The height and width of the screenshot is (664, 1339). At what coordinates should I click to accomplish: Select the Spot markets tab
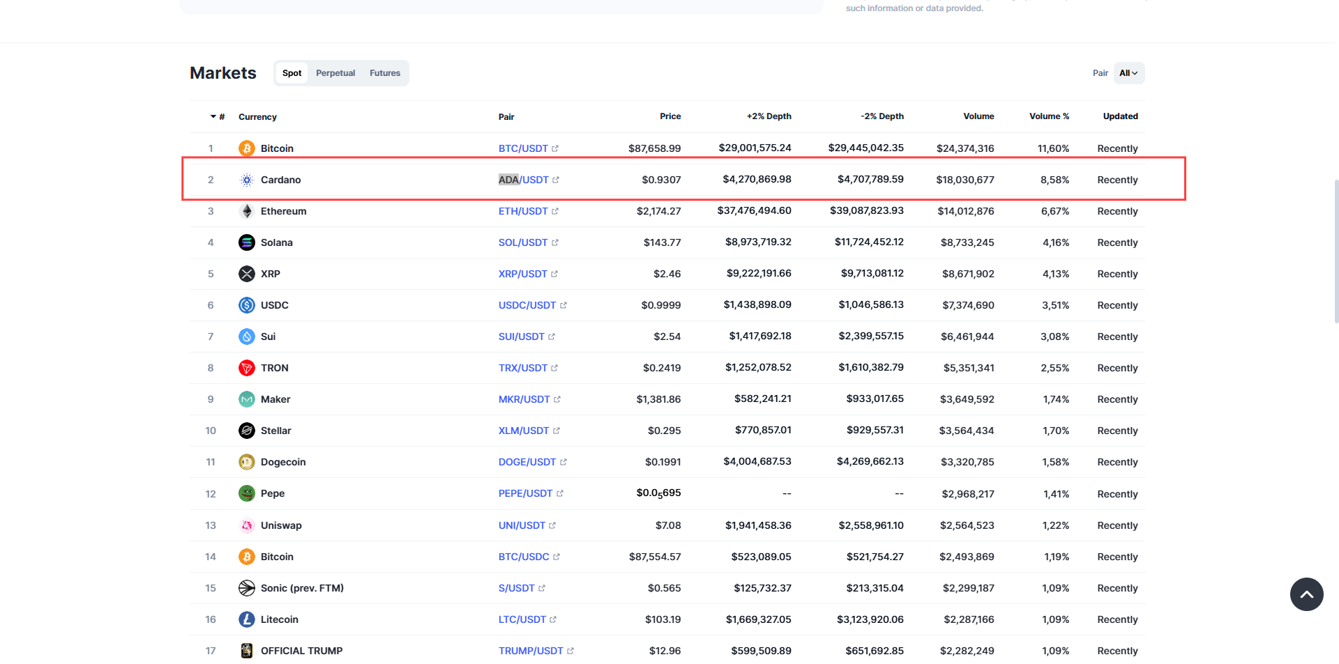pyautogui.click(x=292, y=73)
